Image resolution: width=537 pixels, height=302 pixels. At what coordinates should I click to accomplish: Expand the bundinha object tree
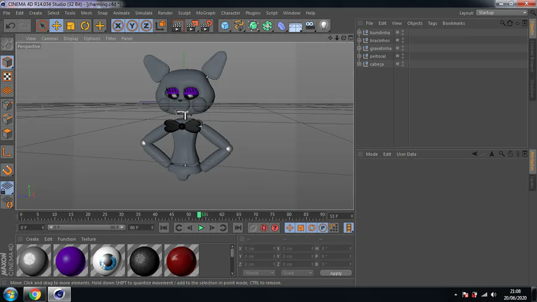[359, 33]
